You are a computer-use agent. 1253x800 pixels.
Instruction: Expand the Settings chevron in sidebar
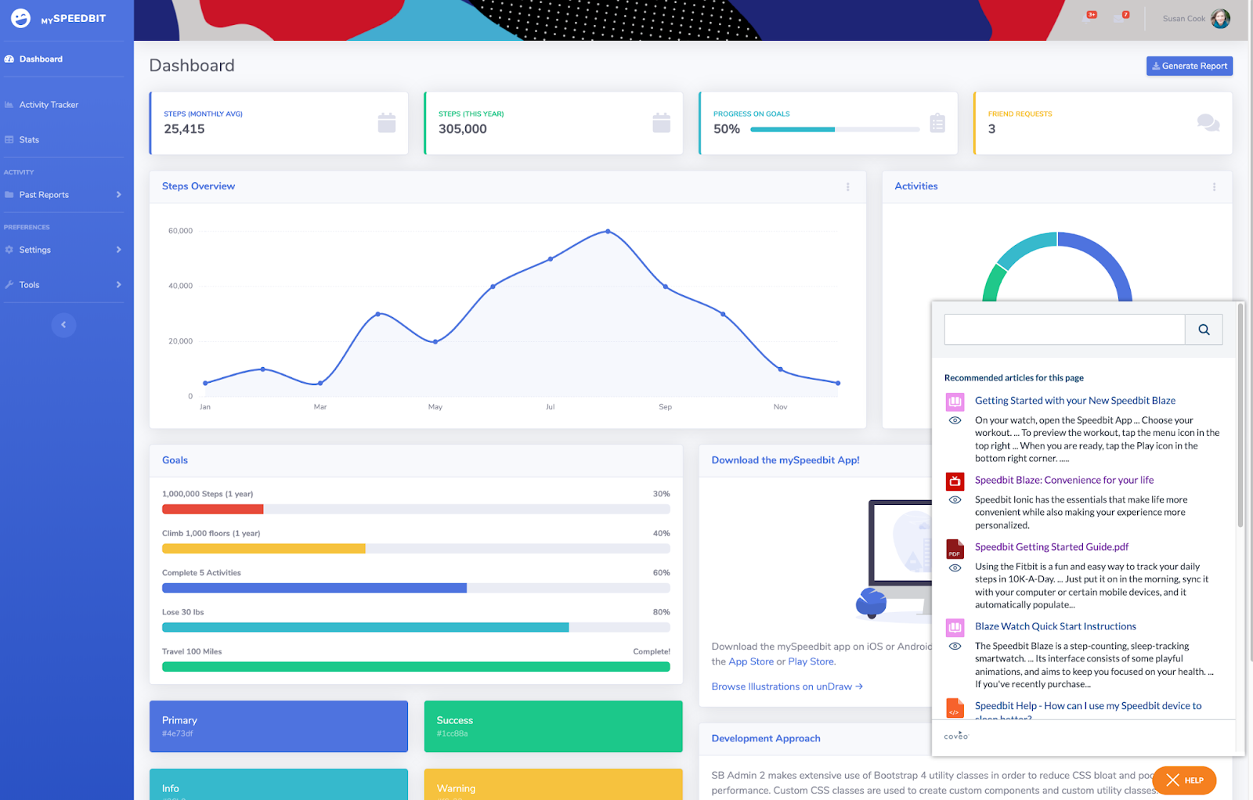click(x=119, y=250)
